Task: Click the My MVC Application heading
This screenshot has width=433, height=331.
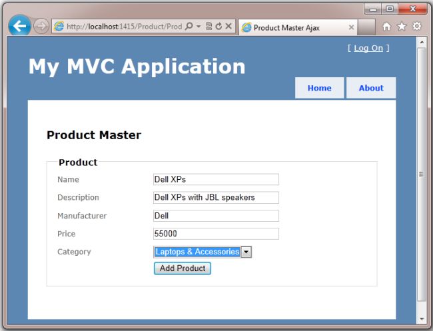Action: [137, 67]
